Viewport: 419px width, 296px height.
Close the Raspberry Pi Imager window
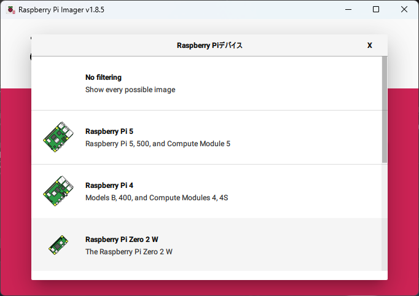click(x=404, y=10)
